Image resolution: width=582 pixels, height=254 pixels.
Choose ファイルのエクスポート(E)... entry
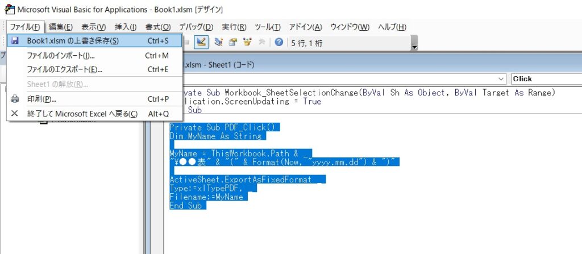(x=95, y=69)
